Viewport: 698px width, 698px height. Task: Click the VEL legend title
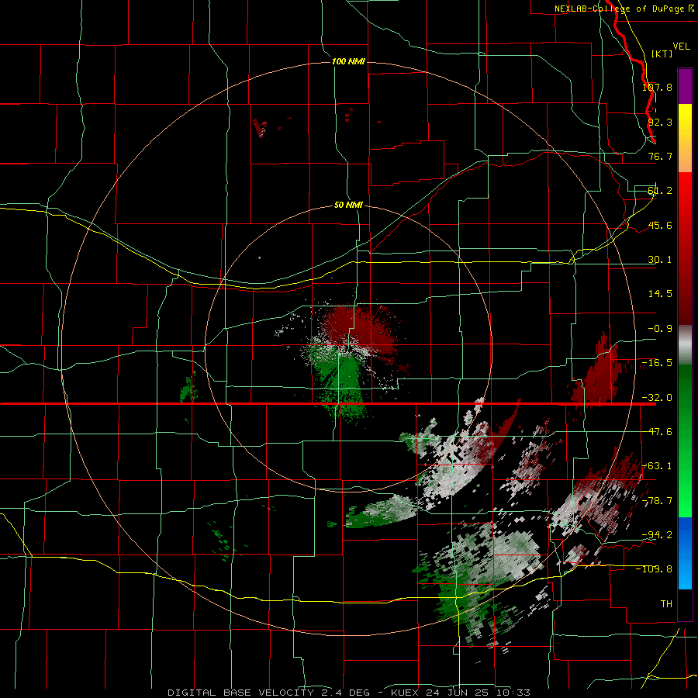(x=681, y=47)
